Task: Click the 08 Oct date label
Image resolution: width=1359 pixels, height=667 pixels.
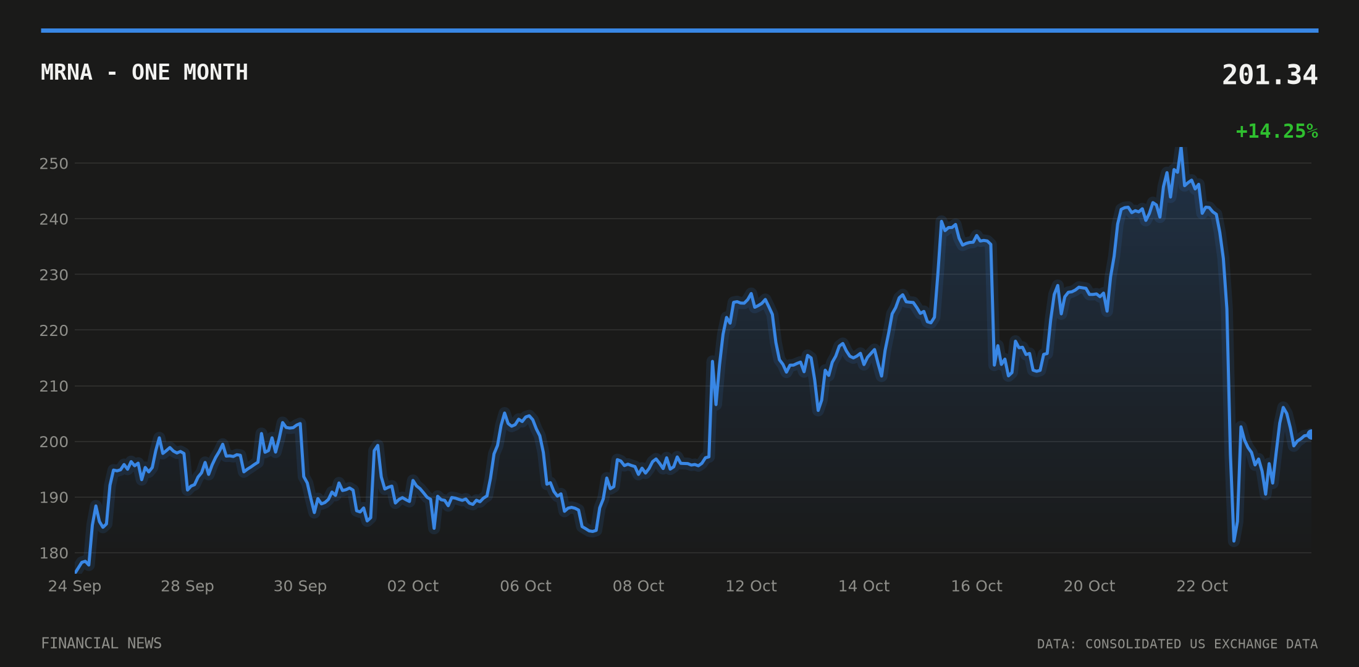Action: pos(638,586)
